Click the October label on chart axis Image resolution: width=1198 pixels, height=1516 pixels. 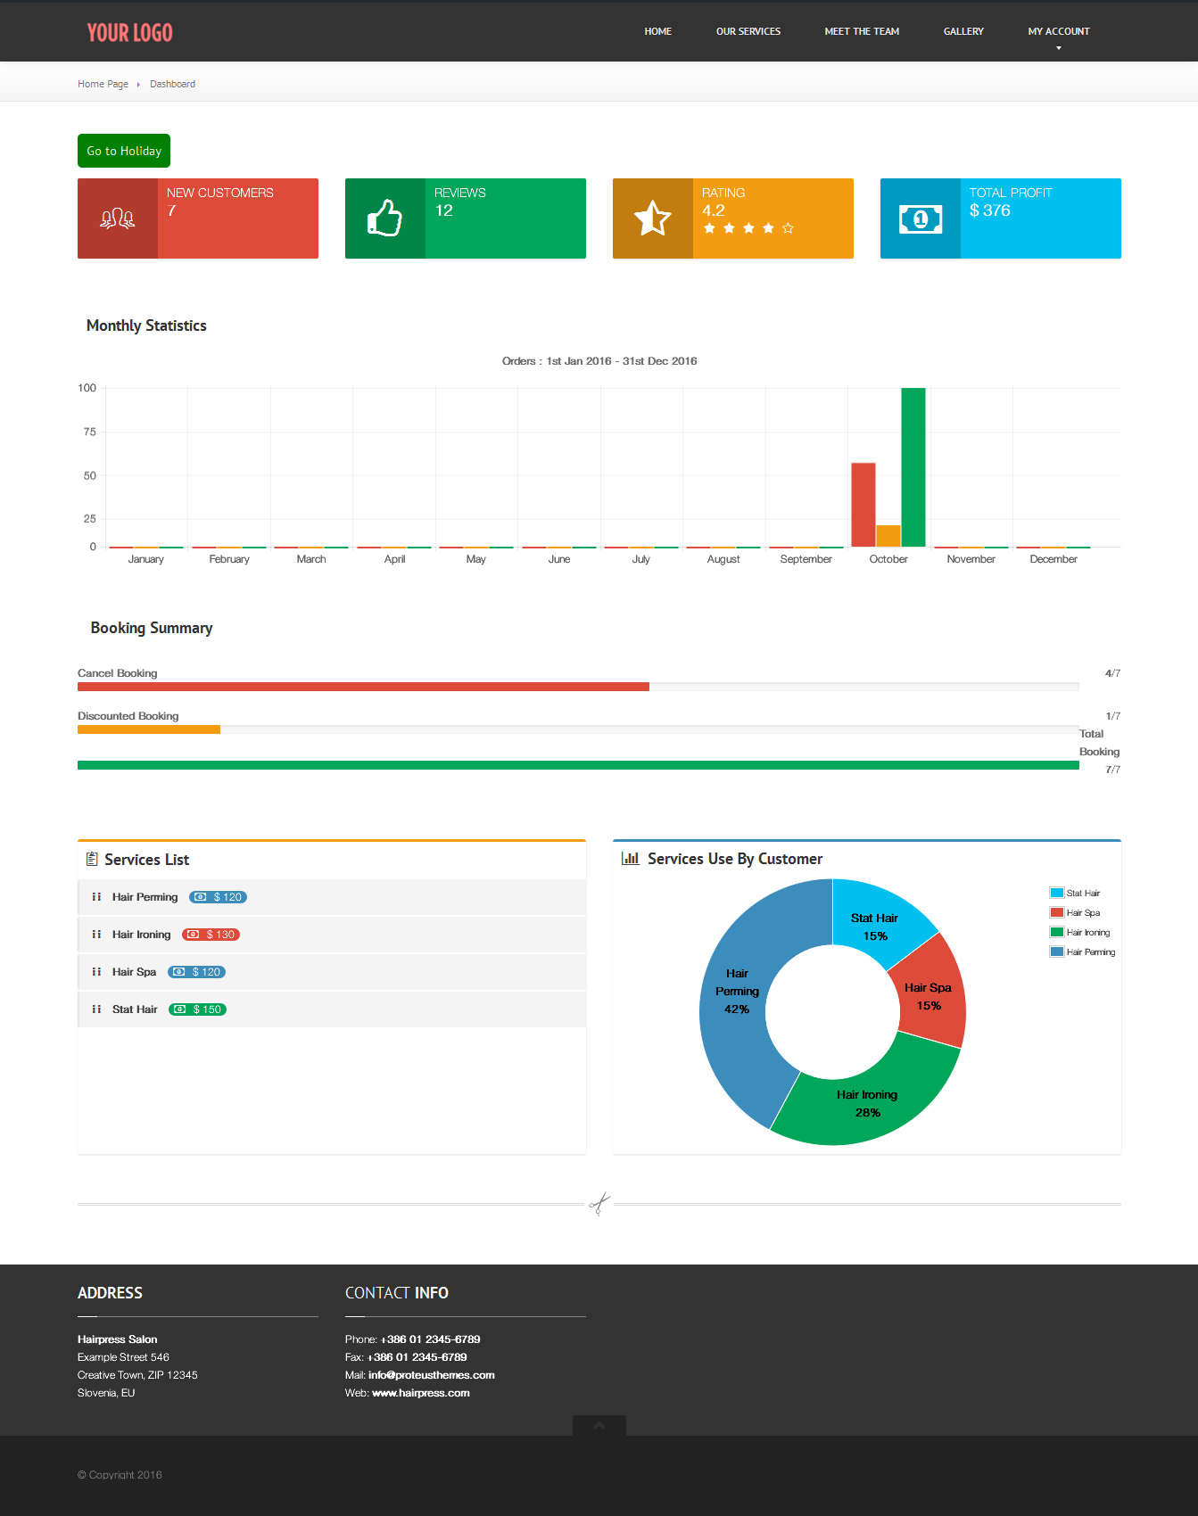click(888, 559)
